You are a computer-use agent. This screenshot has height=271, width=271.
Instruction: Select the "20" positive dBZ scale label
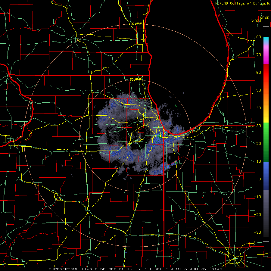[259, 143]
